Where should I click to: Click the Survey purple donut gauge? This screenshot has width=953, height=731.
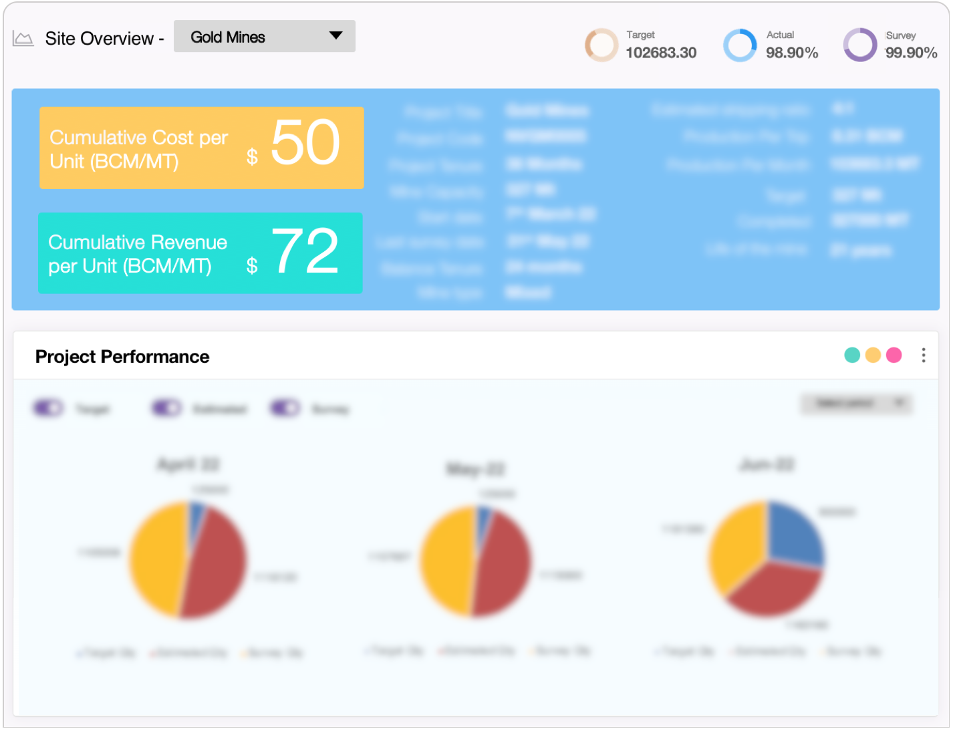coord(859,45)
